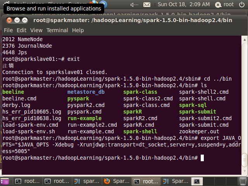Open the mail envelope indicator
Image resolution: width=248 pixels, height=186 pixels.
pos(147,5)
